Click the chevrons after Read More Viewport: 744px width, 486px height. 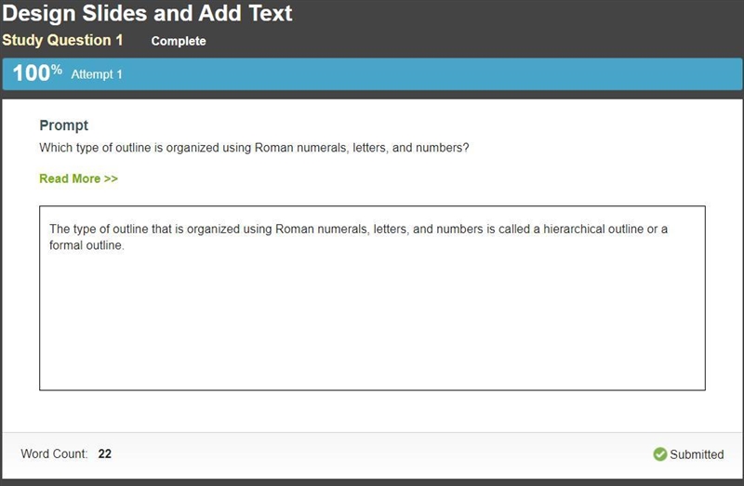(x=111, y=178)
